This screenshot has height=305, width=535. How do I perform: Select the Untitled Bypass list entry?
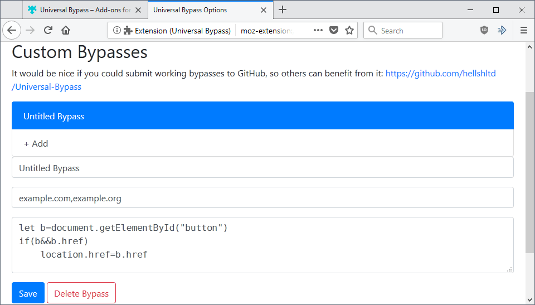click(x=262, y=116)
